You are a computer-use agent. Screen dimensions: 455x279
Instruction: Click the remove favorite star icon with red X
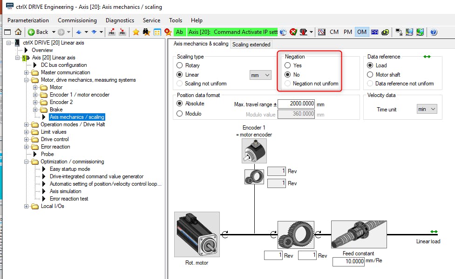[168, 32]
